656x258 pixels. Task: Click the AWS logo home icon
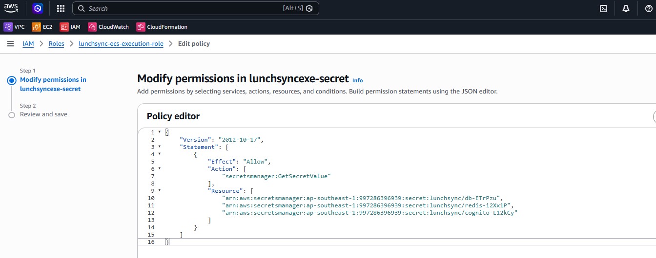(11, 8)
